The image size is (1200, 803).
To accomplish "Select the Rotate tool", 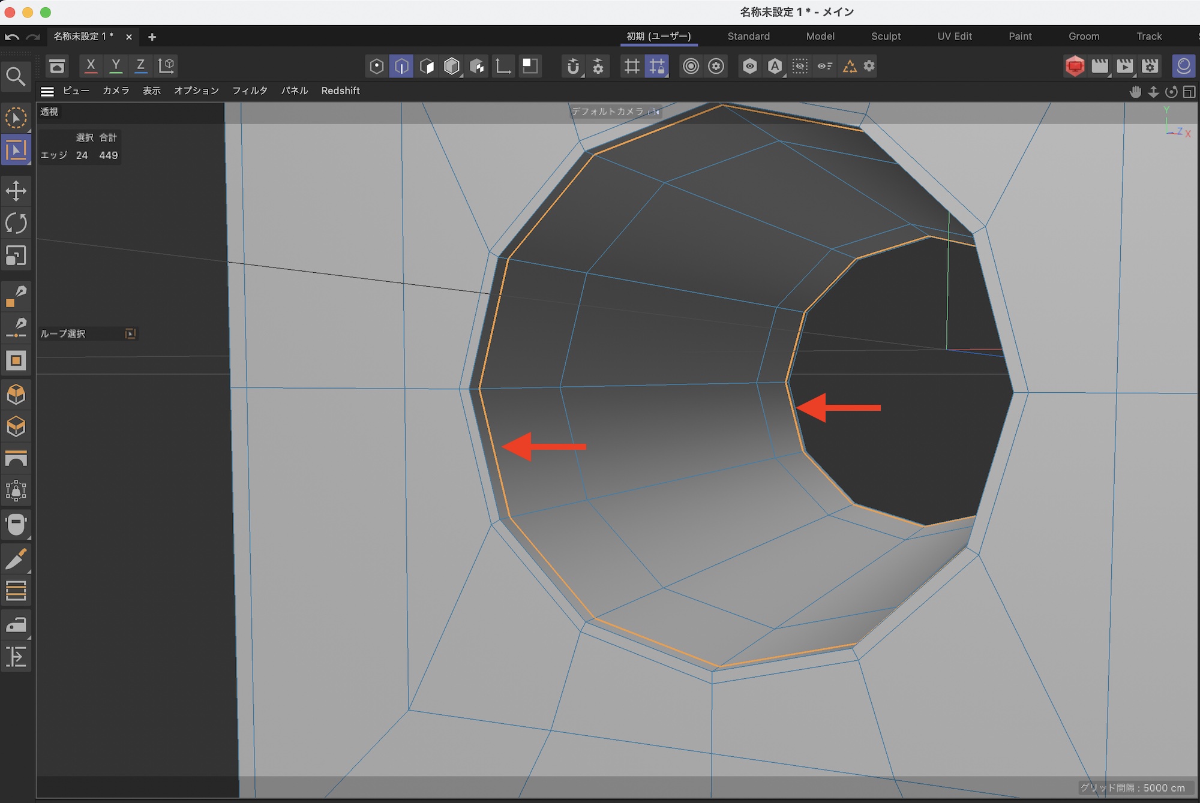I will (x=16, y=224).
